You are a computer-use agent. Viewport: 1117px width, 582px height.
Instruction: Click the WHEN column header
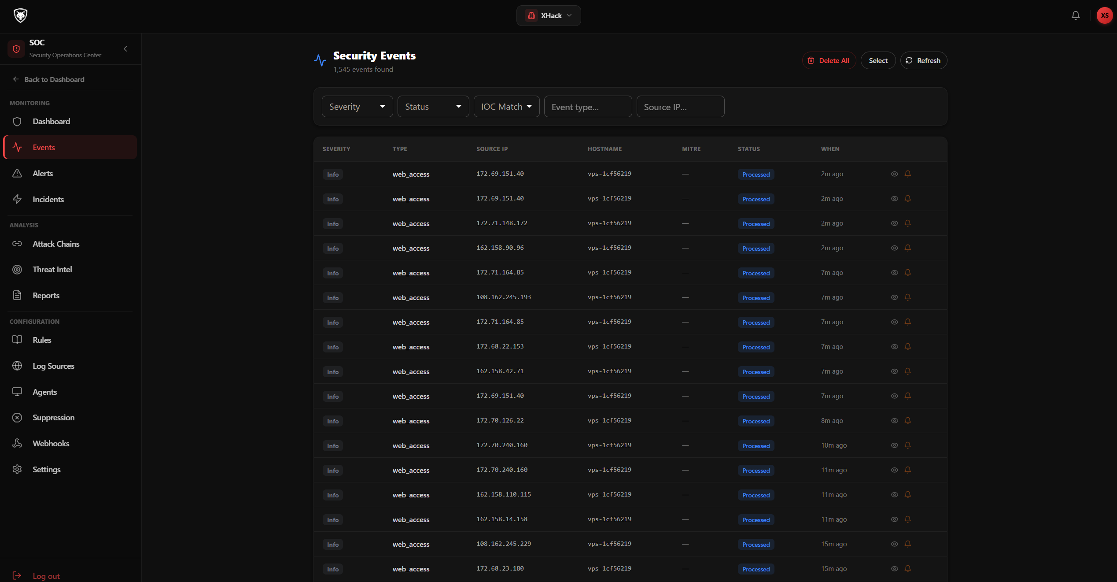coord(830,149)
